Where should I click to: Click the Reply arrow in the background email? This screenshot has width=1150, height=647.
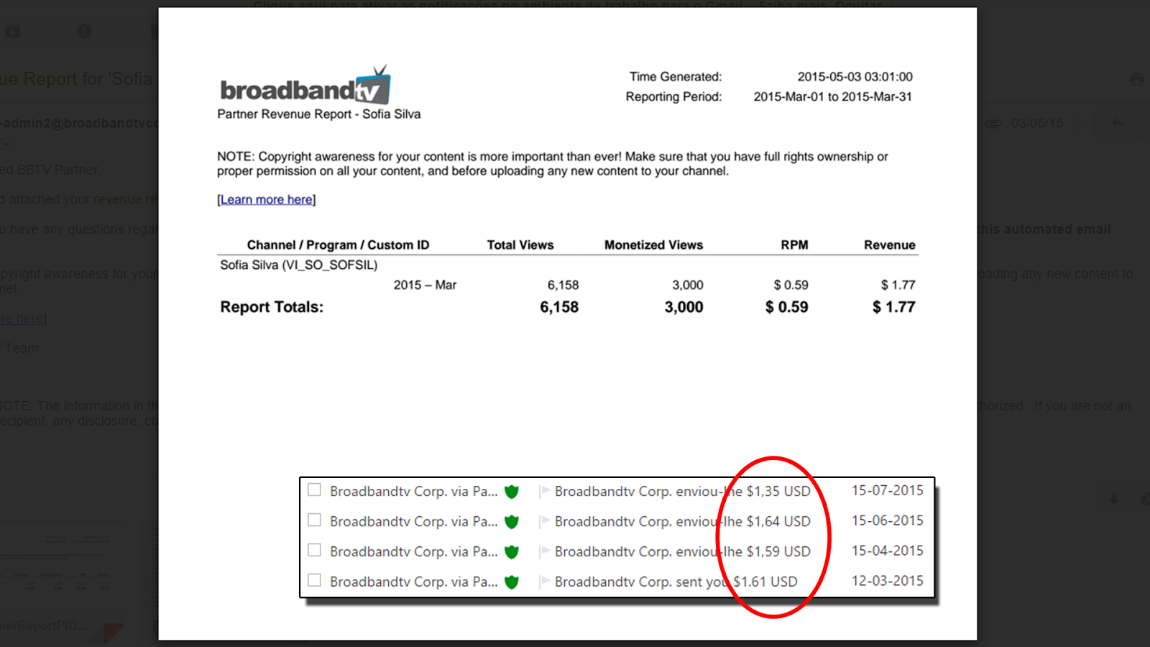(1117, 124)
